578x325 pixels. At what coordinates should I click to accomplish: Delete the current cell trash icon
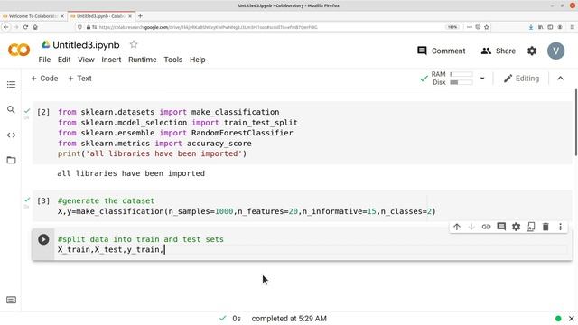[545, 227]
